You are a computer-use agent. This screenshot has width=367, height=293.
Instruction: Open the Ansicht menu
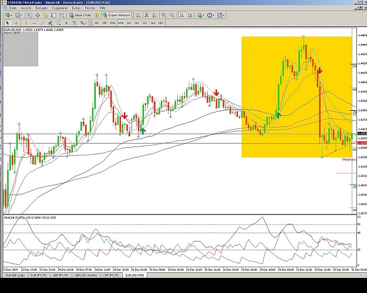26,8
